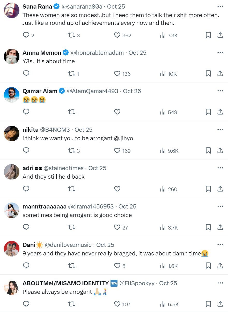Screen dimensions: 228x313
Task: Open Qamar Alam's profile picture
Action: tap(12, 95)
